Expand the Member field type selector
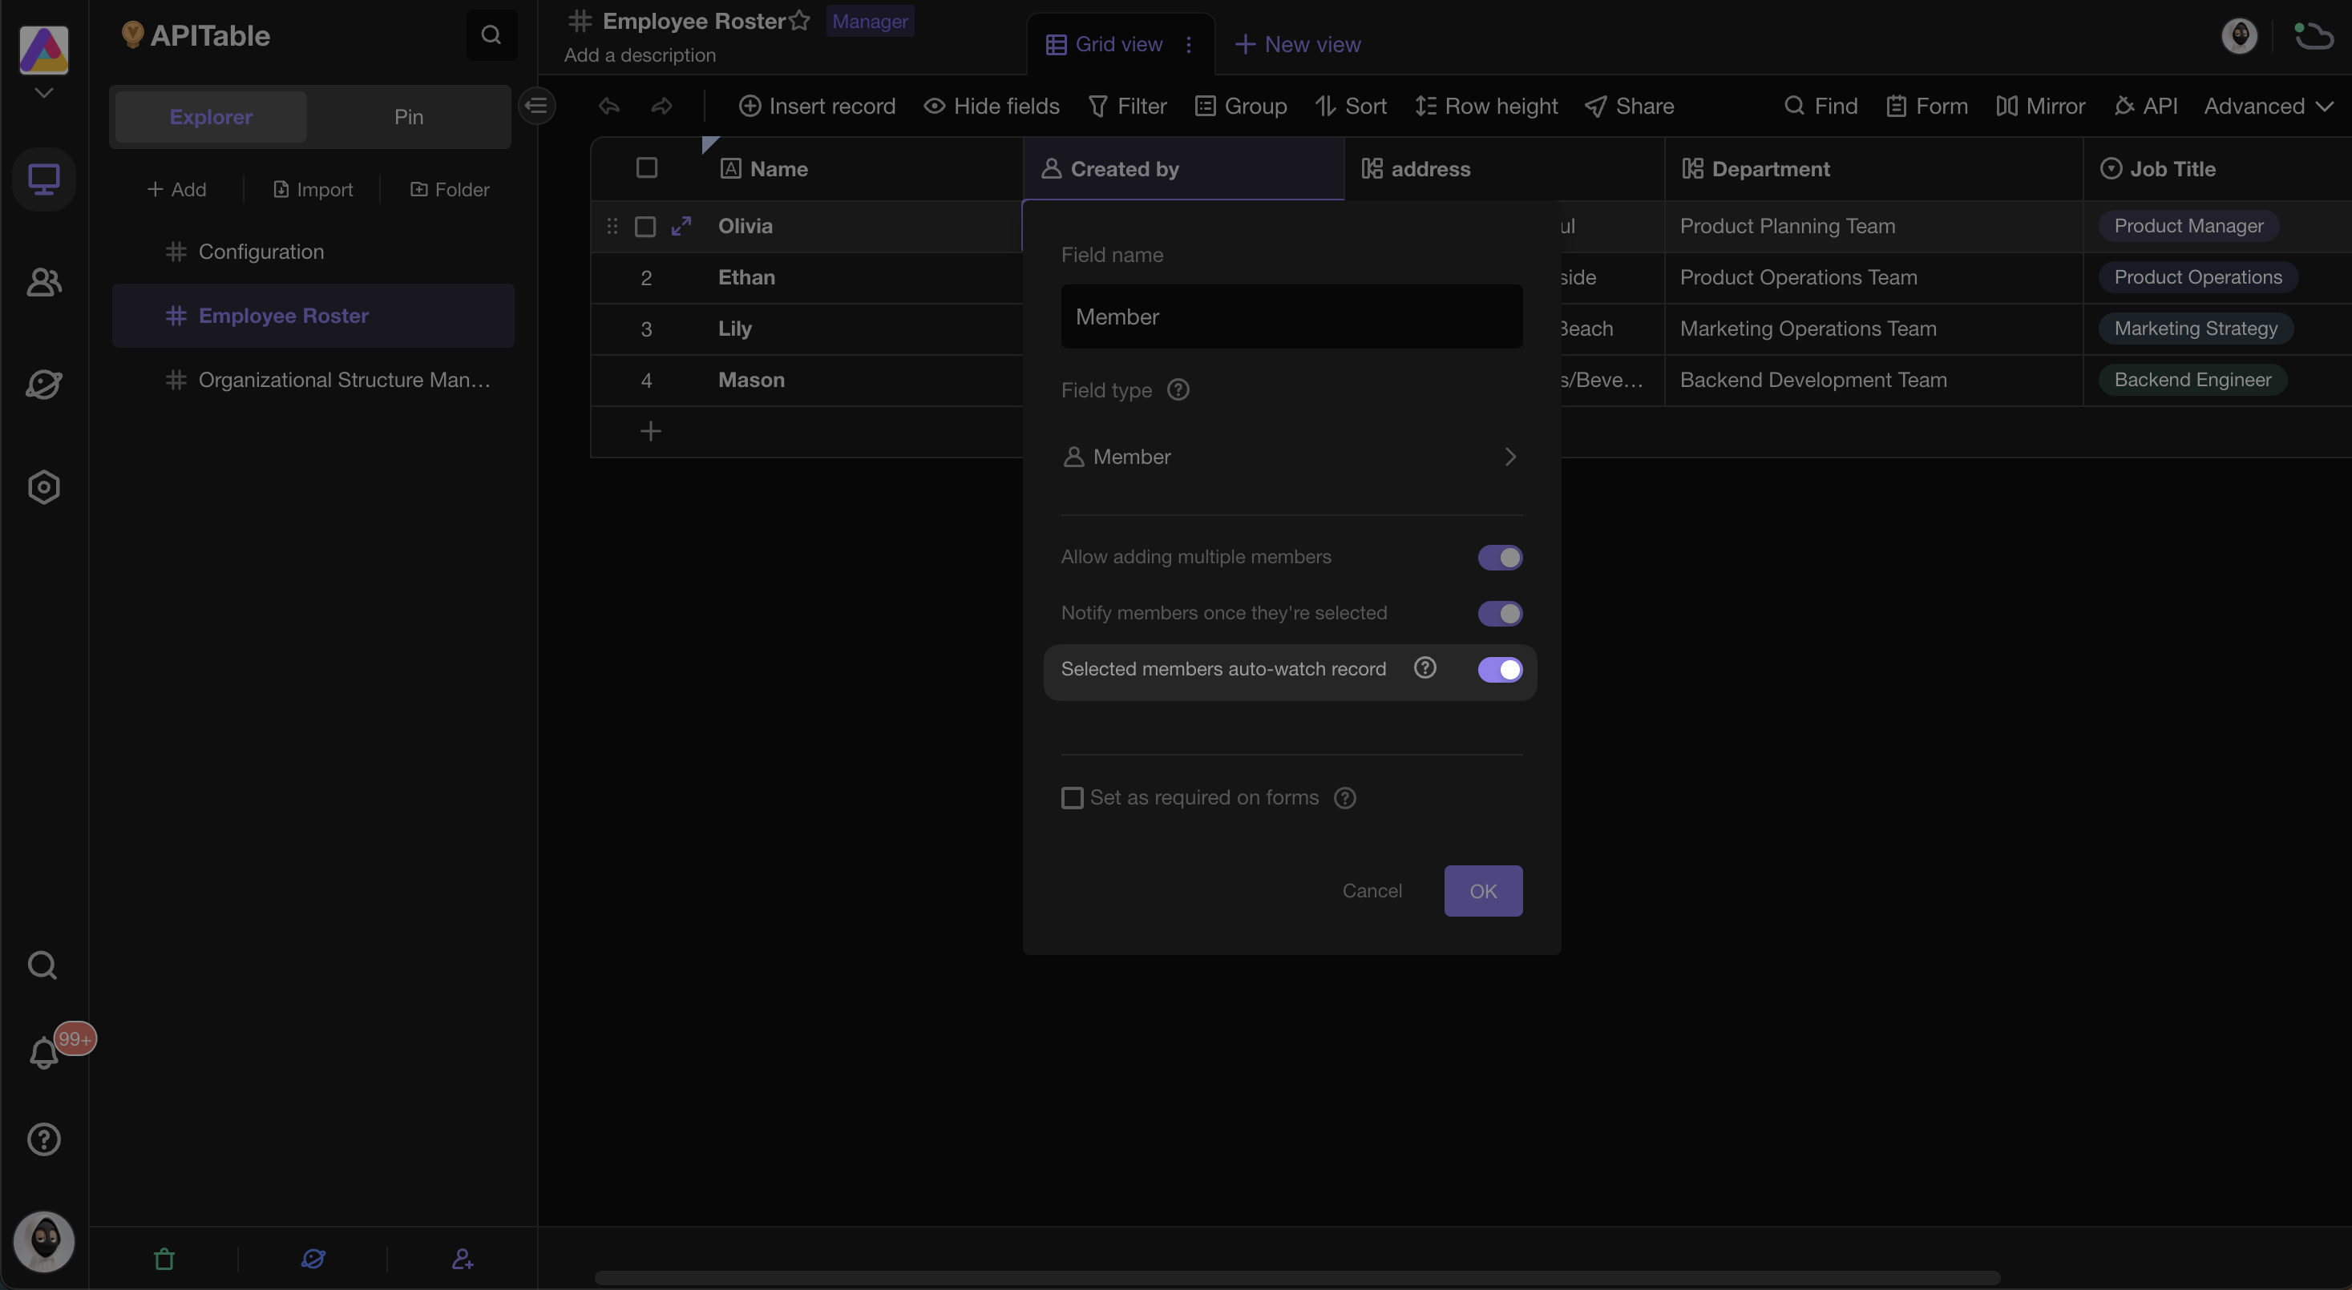Screen dimensions: 2352x1290 click(1291, 456)
